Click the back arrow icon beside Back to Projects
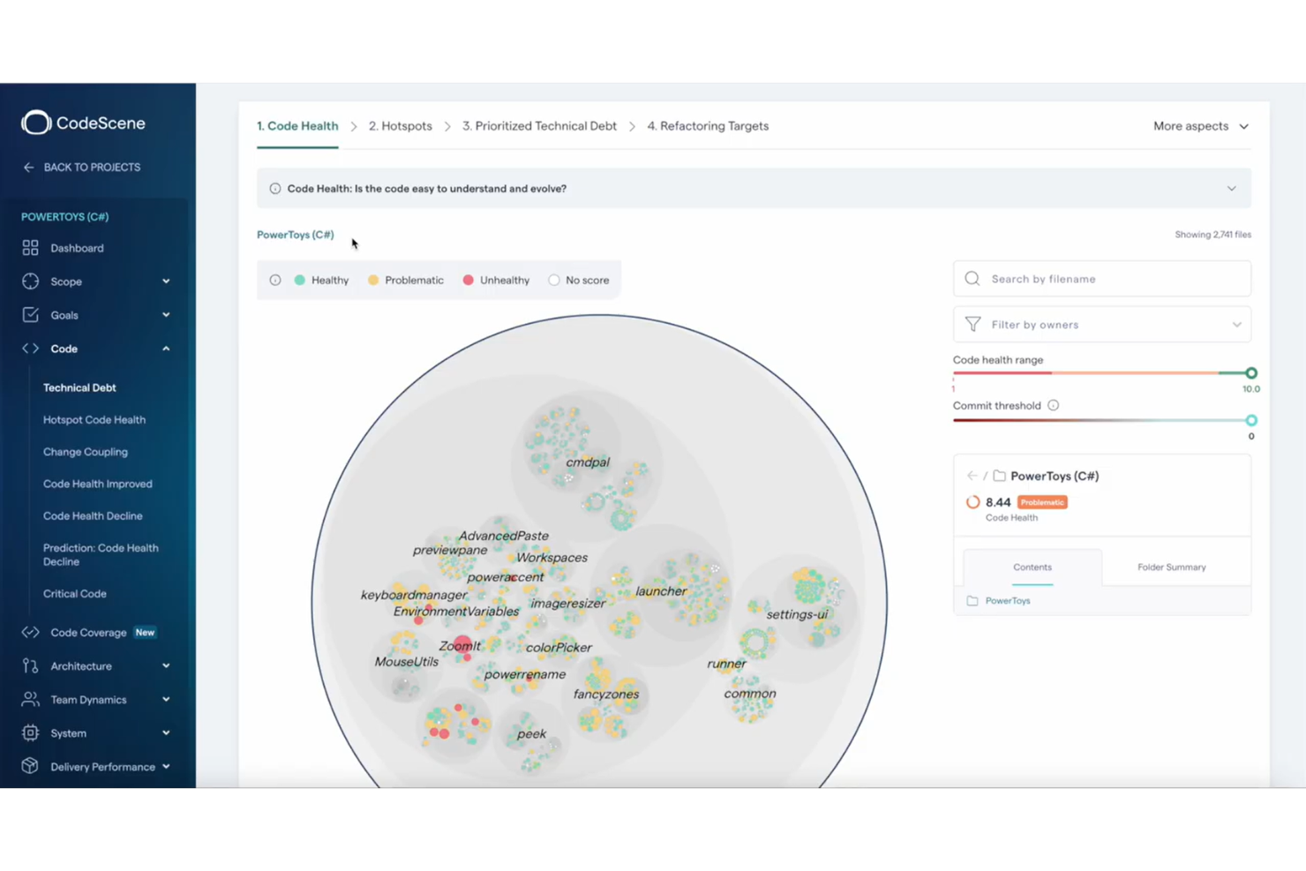The image size is (1306, 871). [28, 167]
